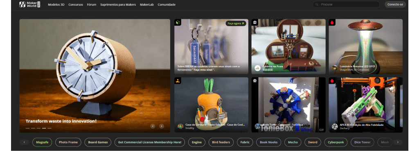Select Mecha tag
This screenshot has width=419, height=151.
[293, 142]
